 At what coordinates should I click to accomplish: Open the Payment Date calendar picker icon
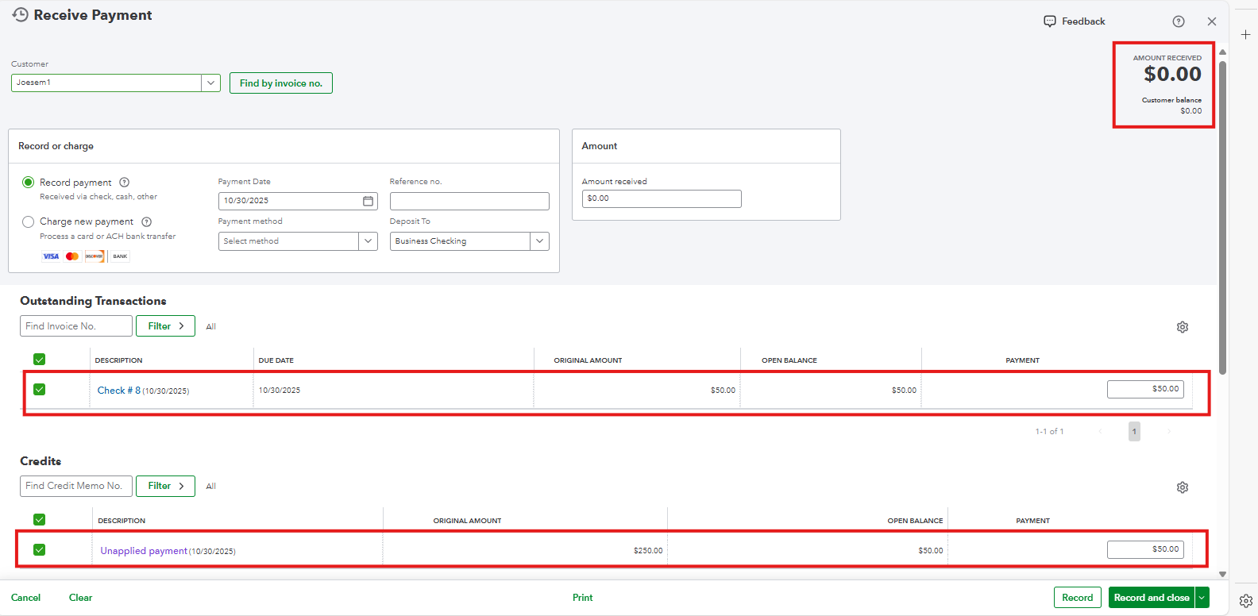tap(368, 201)
